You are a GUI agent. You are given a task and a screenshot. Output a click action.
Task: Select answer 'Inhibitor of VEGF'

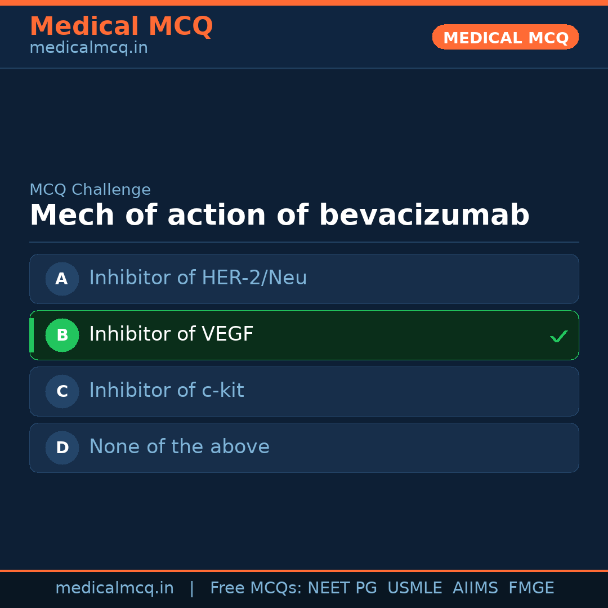[171, 334]
